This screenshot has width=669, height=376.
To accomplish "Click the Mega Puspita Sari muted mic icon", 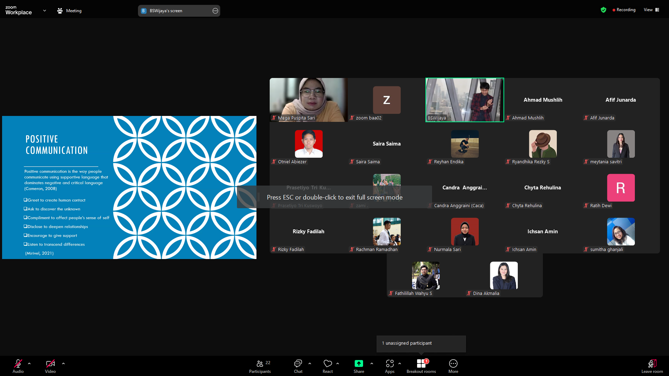I will (274, 118).
